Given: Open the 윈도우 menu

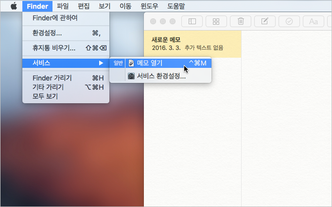Looking at the screenshot, I should click(x=149, y=6).
